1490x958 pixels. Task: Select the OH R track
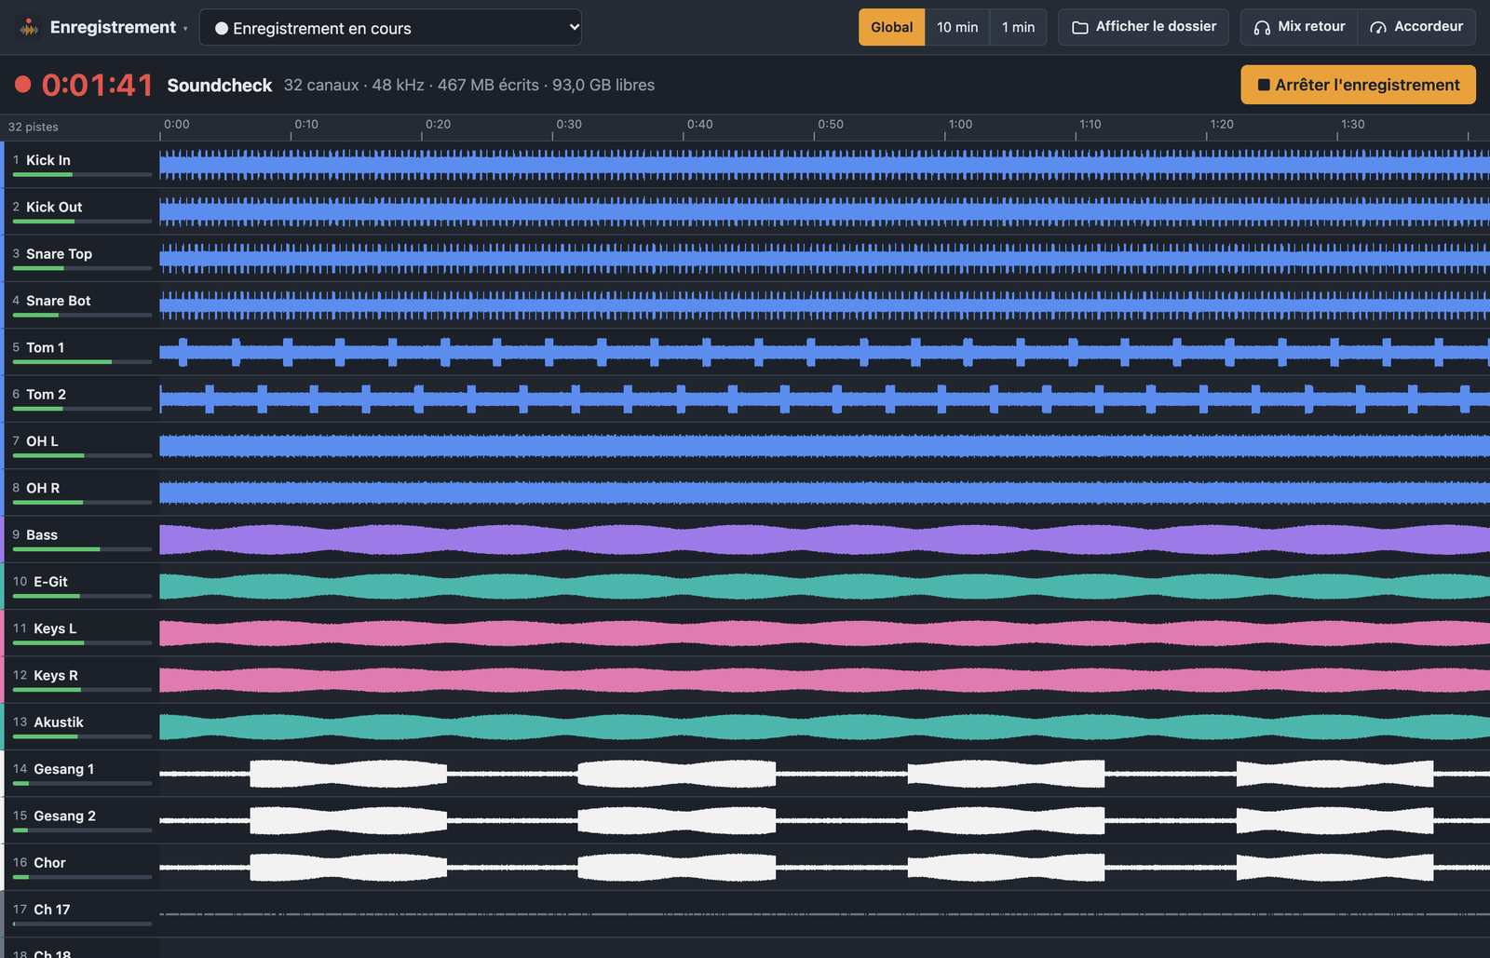(x=82, y=492)
